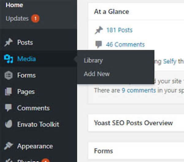Click the Appearance paintbrush icon
This screenshot has width=184, height=162.
8,146
